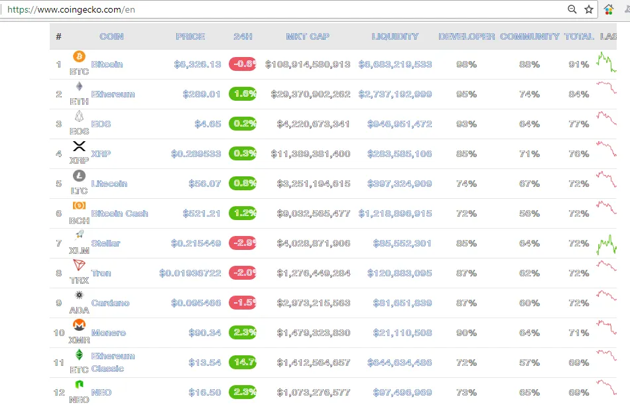
Task: Click Ethereum price $289.01
Action: pos(202,94)
